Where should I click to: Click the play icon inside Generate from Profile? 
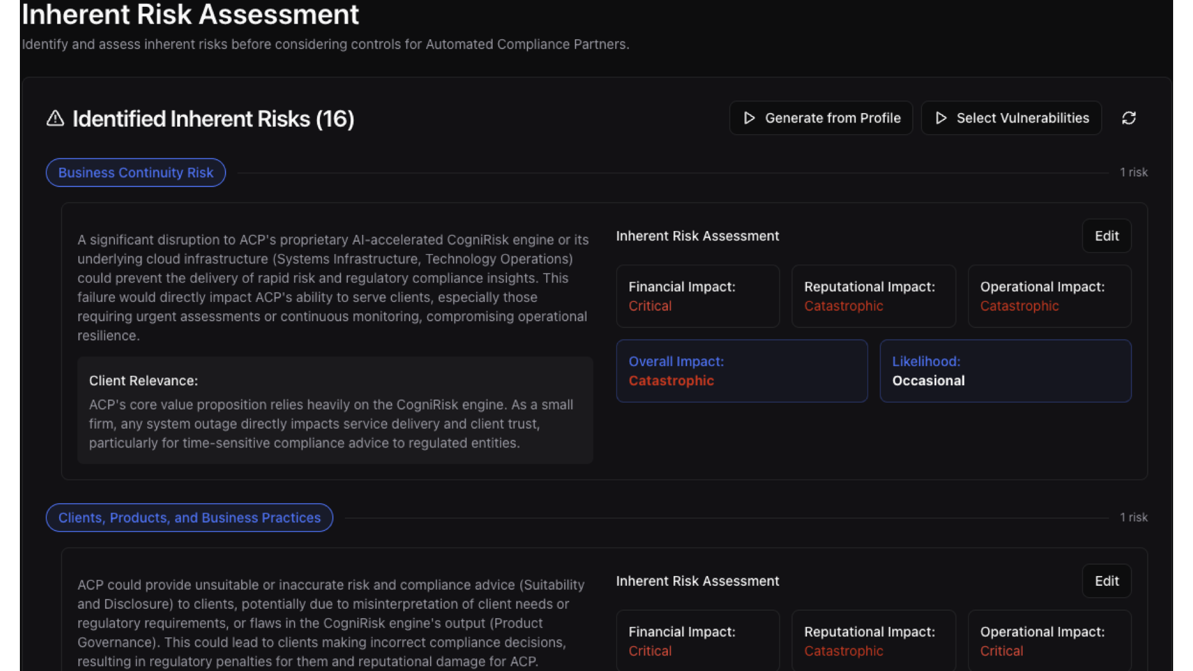pos(749,118)
